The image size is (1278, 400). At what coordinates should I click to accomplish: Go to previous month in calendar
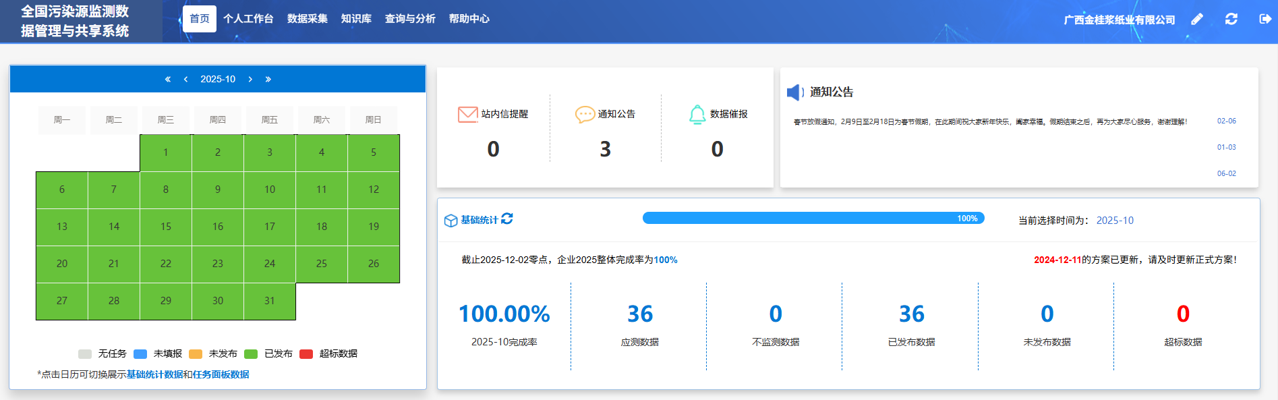click(x=185, y=80)
